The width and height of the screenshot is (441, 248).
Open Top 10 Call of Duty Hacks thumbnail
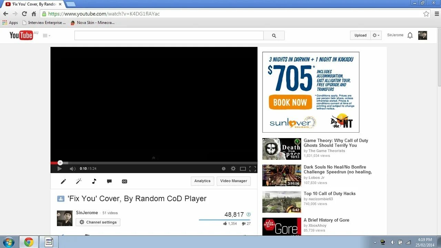point(281,202)
